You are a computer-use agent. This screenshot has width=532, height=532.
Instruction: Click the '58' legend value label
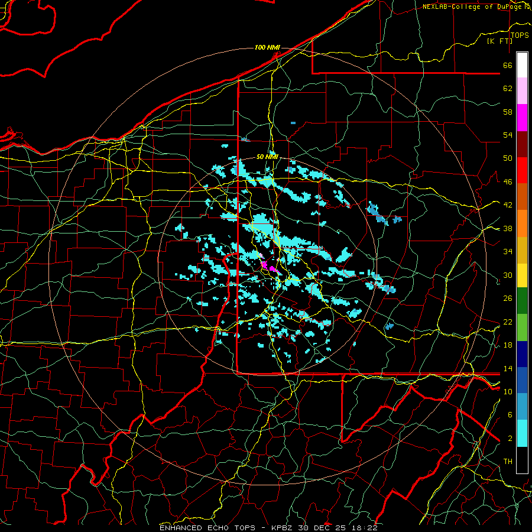(508, 112)
